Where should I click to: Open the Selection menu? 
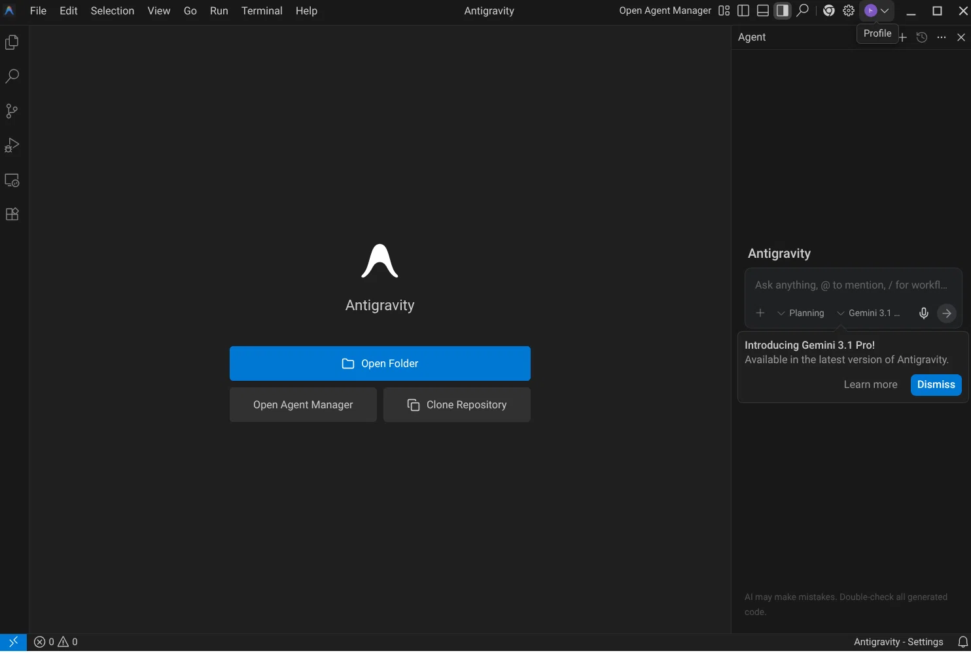point(113,10)
